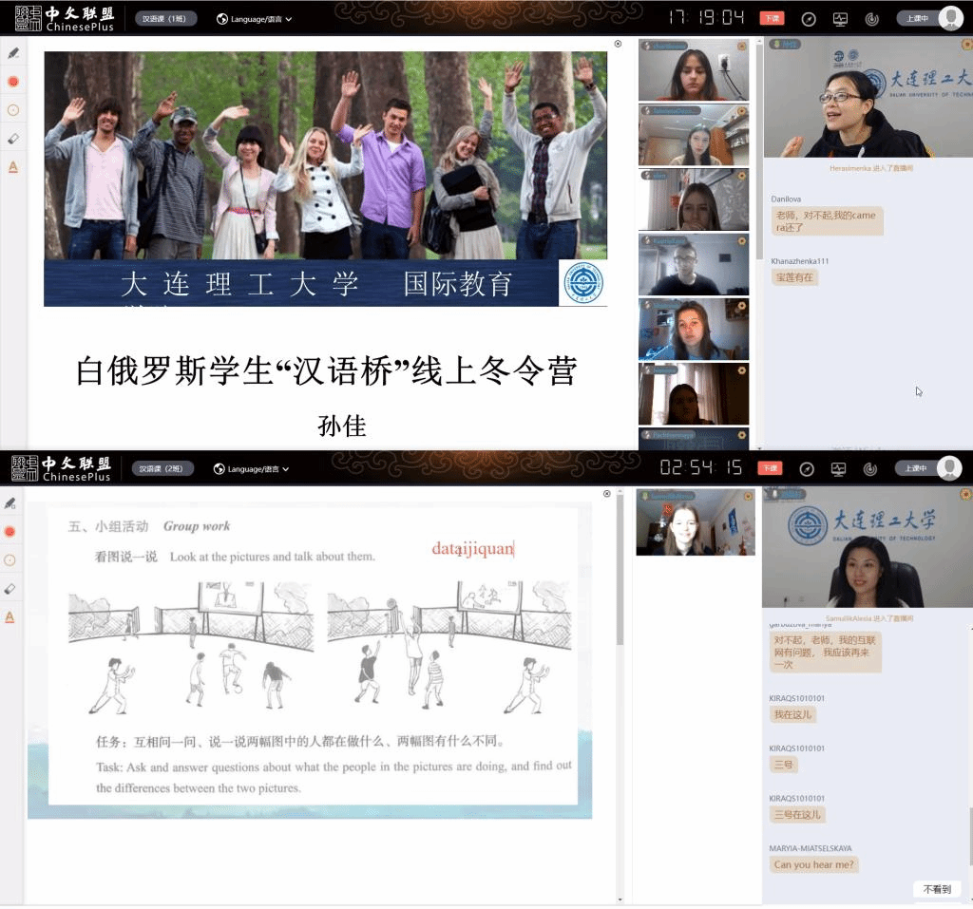Select the eraser tool in top classroom toolbar
The width and height of the screenshot is (973, 909).
(12, 139)
